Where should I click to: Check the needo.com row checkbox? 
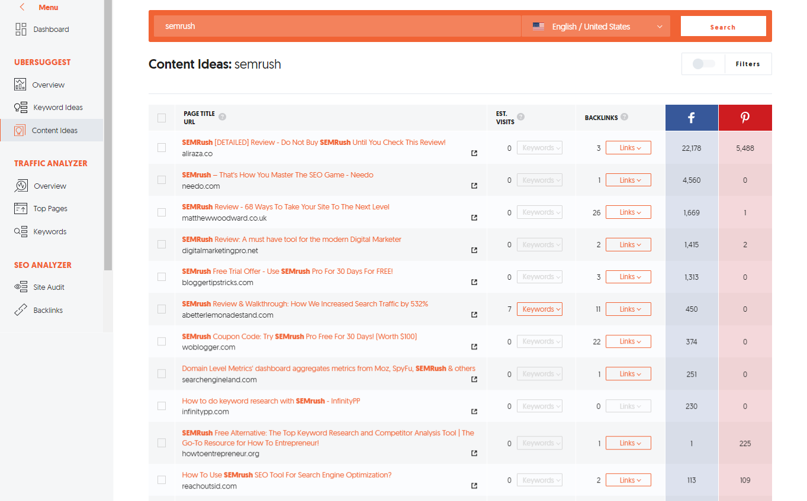pos(162,180)
